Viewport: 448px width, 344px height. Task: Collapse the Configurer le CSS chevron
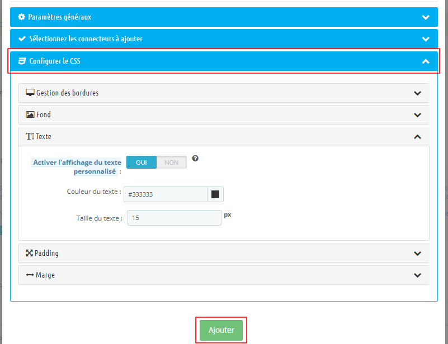426,61
